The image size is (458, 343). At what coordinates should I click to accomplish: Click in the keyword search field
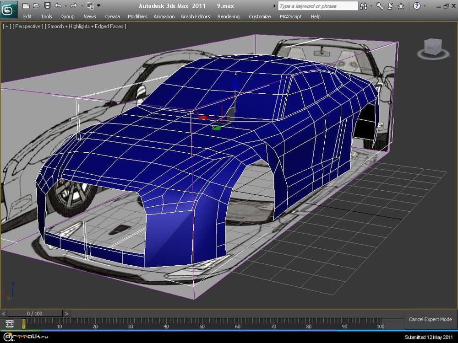pos(317,6)
